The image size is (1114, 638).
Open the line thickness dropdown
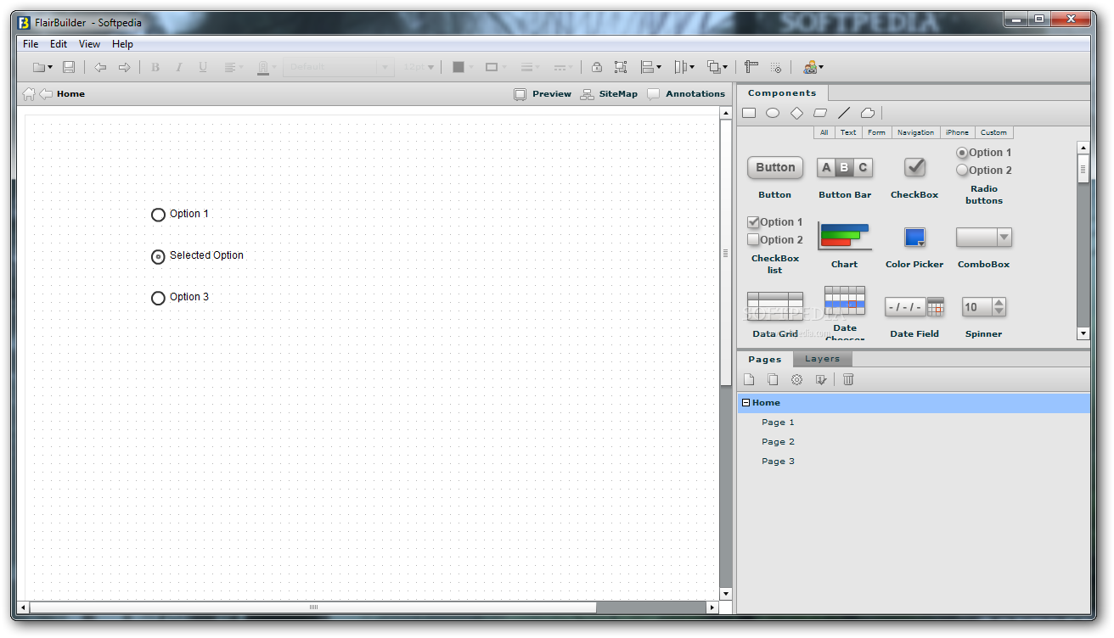tap(530, 67)
